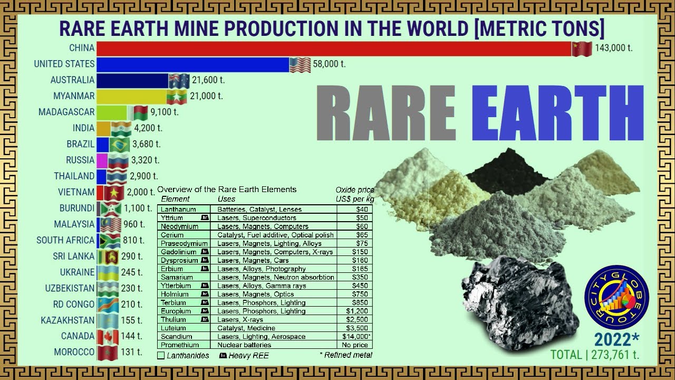Select the Scandium row in table
The height and width of the screenshot is (380, 675).
(x=265, y=336)
